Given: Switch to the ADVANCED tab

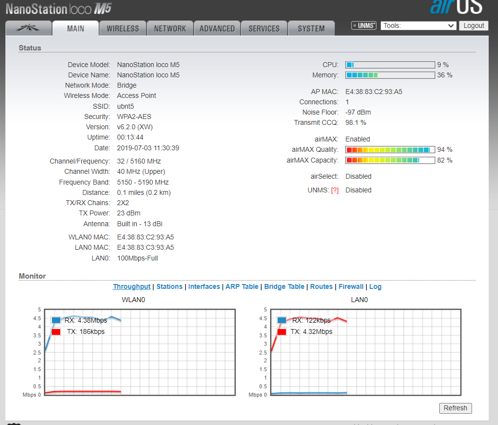Looking at the screenshot, I should point(217,28).
